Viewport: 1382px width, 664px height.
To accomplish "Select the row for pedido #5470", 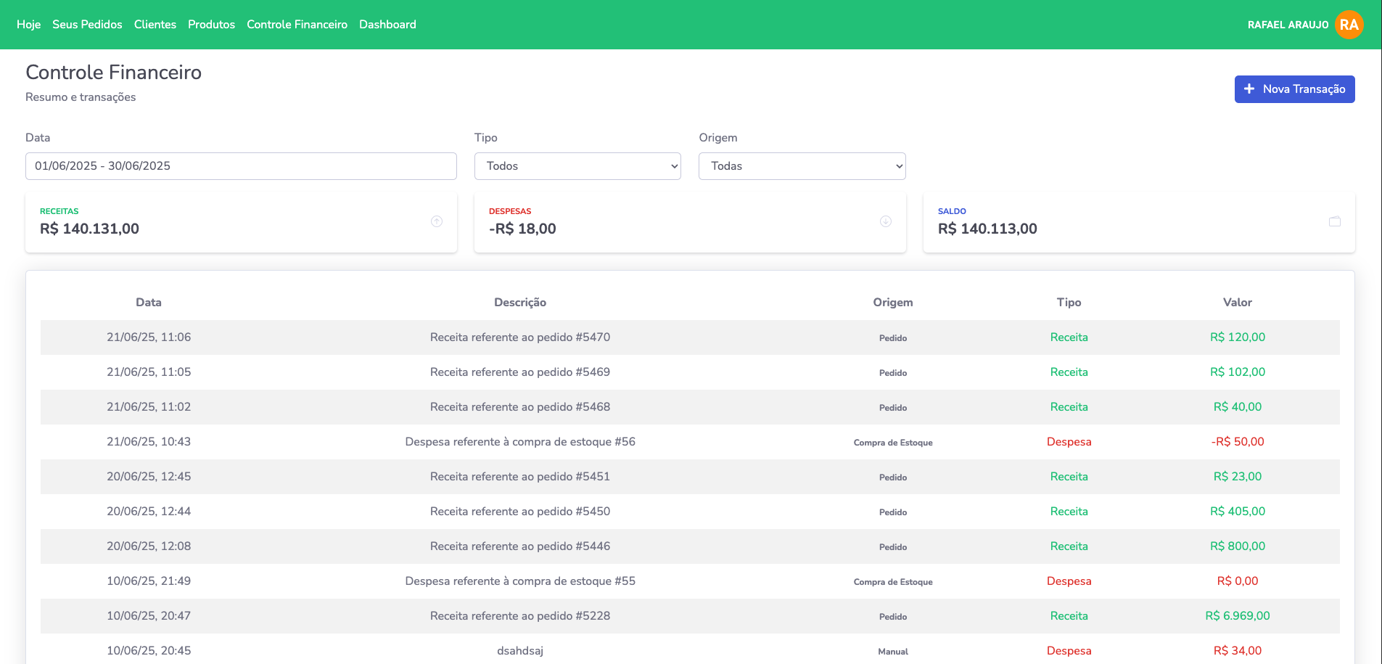I will click(519, 337).
